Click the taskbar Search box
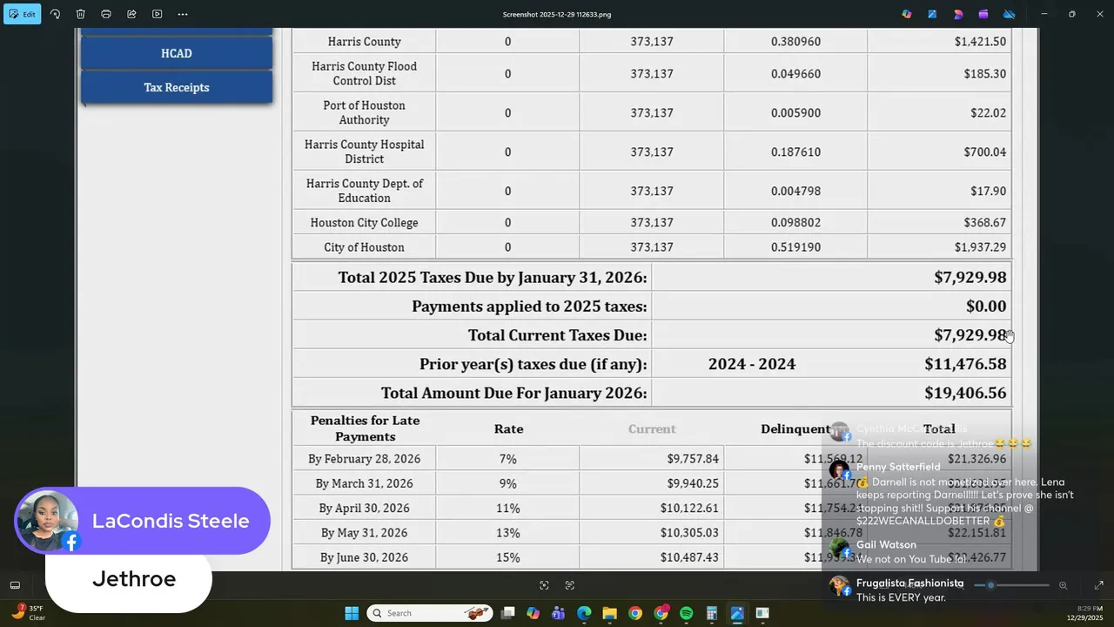Screen dimensions: 1114x627 coord(430,613)
